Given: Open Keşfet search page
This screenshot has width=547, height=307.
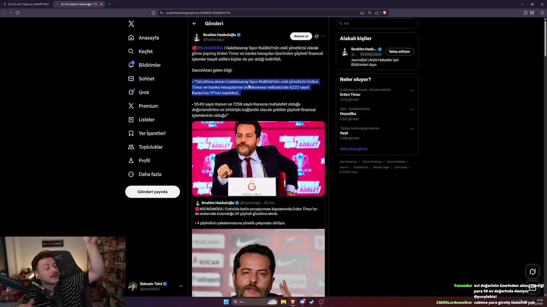Looking at the screenshot, I should point(141,52).
